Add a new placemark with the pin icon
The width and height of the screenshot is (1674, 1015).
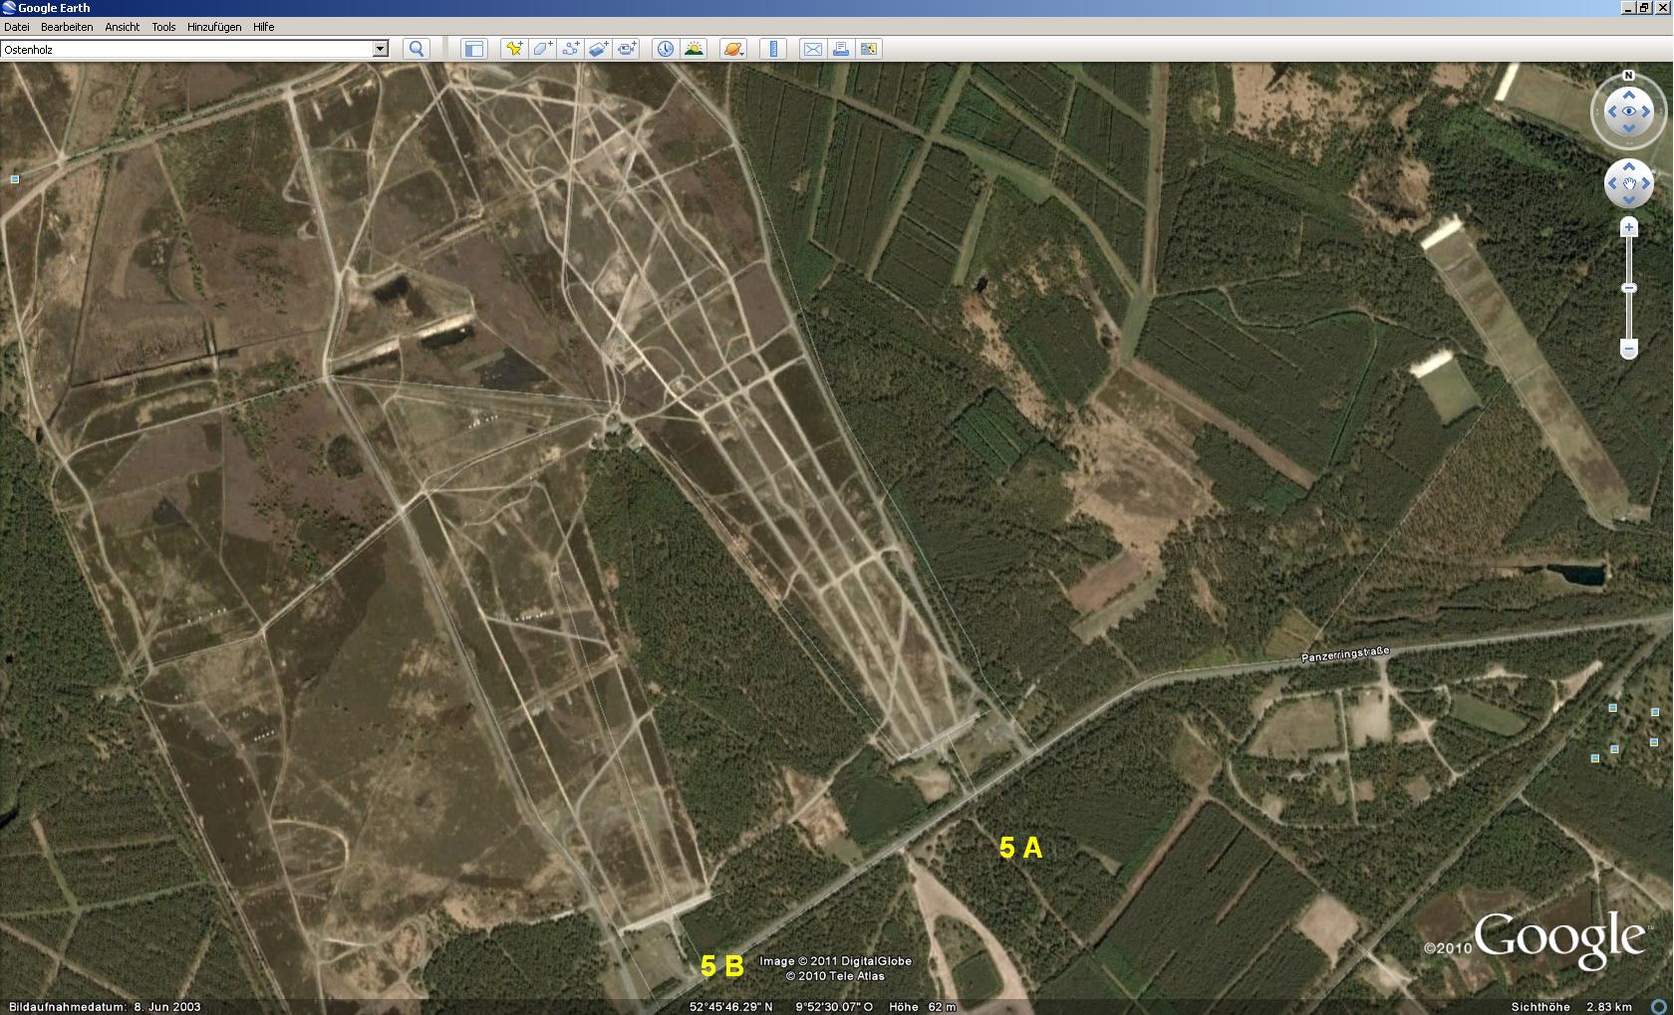tap(513, 49)
